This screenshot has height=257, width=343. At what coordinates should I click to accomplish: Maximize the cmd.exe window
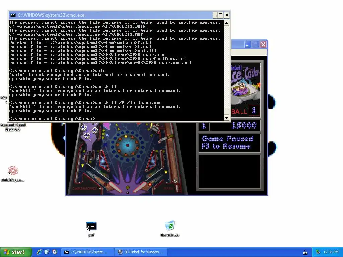pyautogui.click(x=220, y=15)
